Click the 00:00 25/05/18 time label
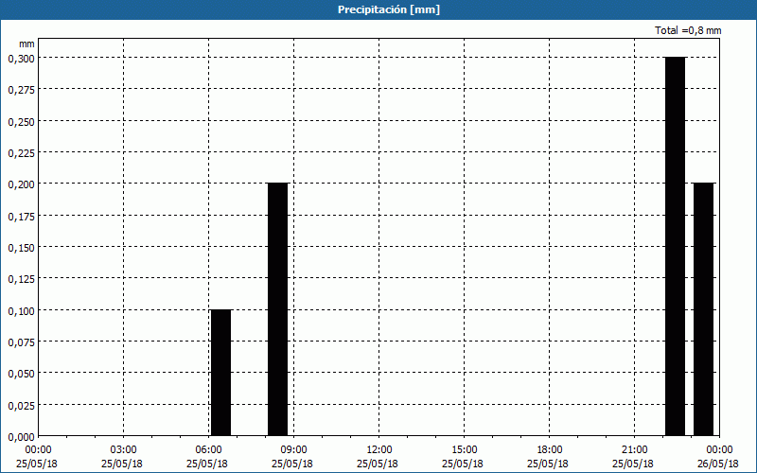Image resolution: width=757 pixels, height=473 pixels. [37, 457]
